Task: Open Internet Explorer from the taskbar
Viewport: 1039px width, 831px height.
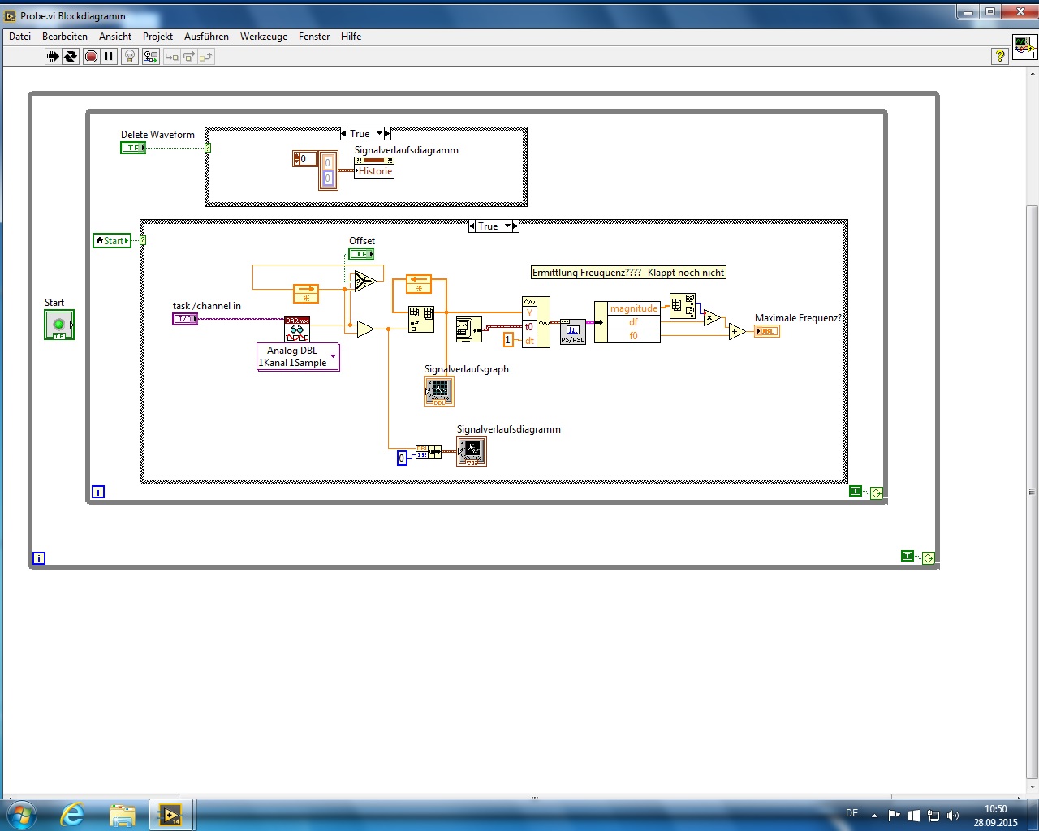Action: point(72,815)
